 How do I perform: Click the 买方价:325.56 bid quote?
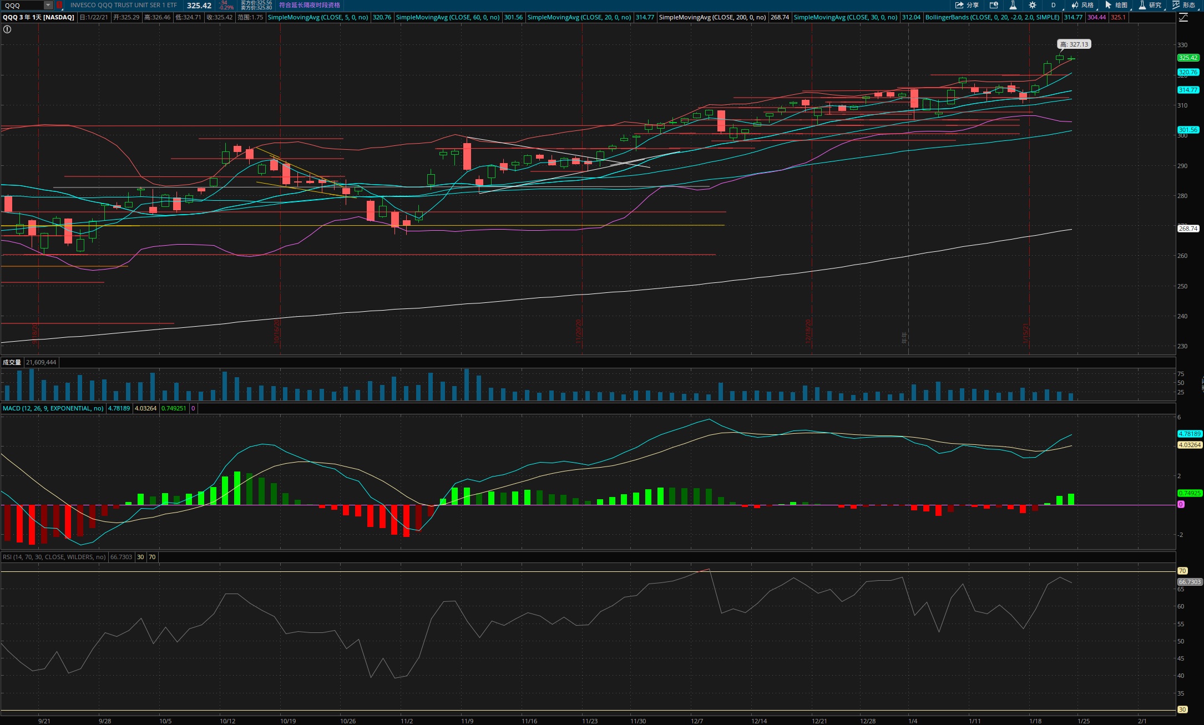point(256,3)
